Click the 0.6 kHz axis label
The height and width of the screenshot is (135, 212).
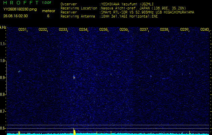[2, 128]
